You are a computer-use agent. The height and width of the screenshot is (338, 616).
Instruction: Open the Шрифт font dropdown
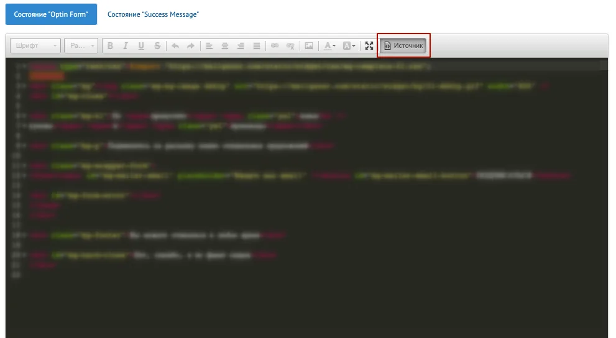tap(35, 45)
